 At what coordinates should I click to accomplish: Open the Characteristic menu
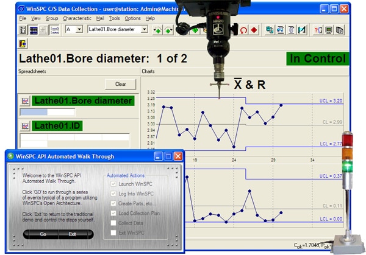(77, 19)
